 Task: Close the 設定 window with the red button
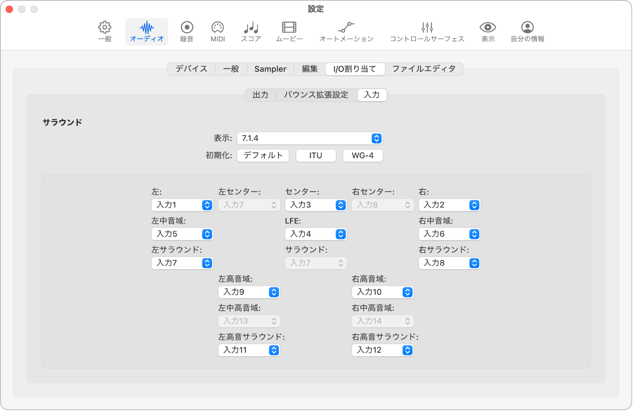(x=9, y=9)
